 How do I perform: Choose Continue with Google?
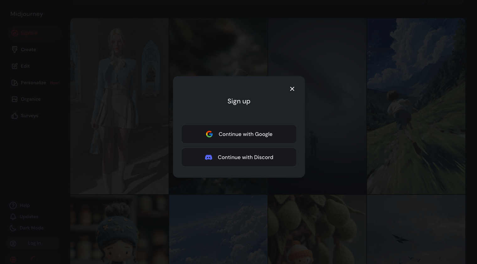[x=239, y=134]
